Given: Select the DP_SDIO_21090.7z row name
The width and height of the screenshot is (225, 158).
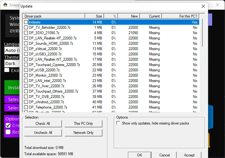Looking at the screenshot, I should [44, 33].
